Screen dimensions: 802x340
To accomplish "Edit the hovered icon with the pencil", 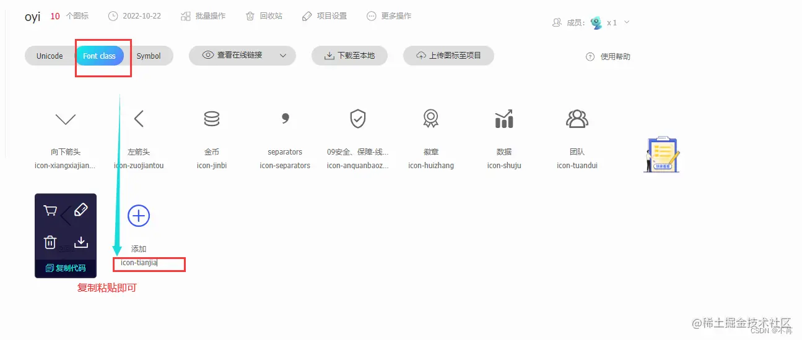I will pyautogui.click(x=81, y=211).
